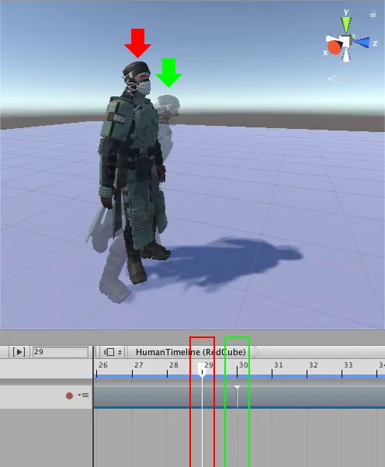This screenshot has width=385, height=467.
Task: Click the bottom white cone of gizmo
Action: pos(346,55)
